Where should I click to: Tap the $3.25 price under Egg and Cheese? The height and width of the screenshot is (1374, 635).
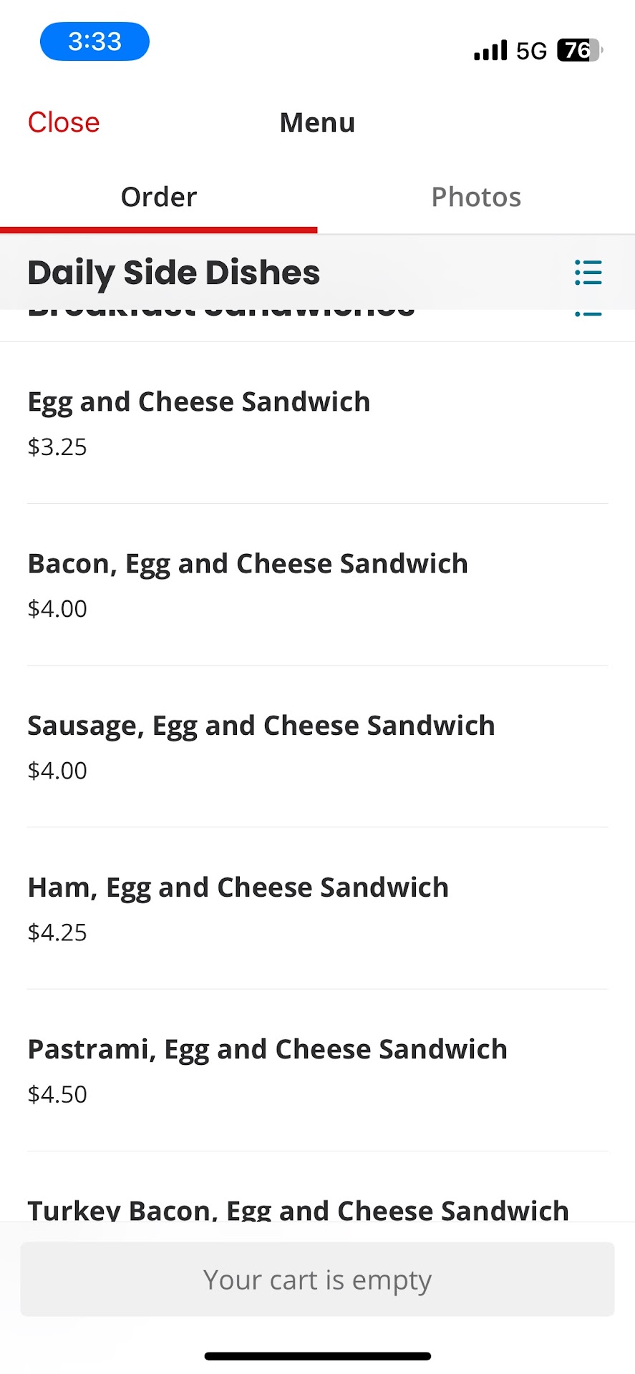[57, 447]
